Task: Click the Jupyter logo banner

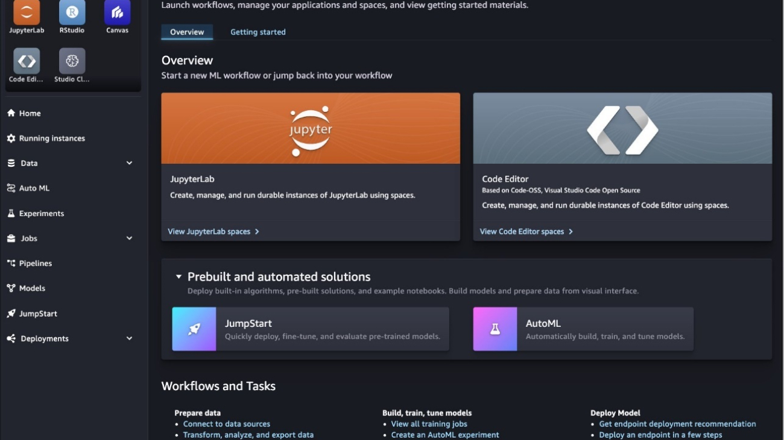Action: pos(311,128)
